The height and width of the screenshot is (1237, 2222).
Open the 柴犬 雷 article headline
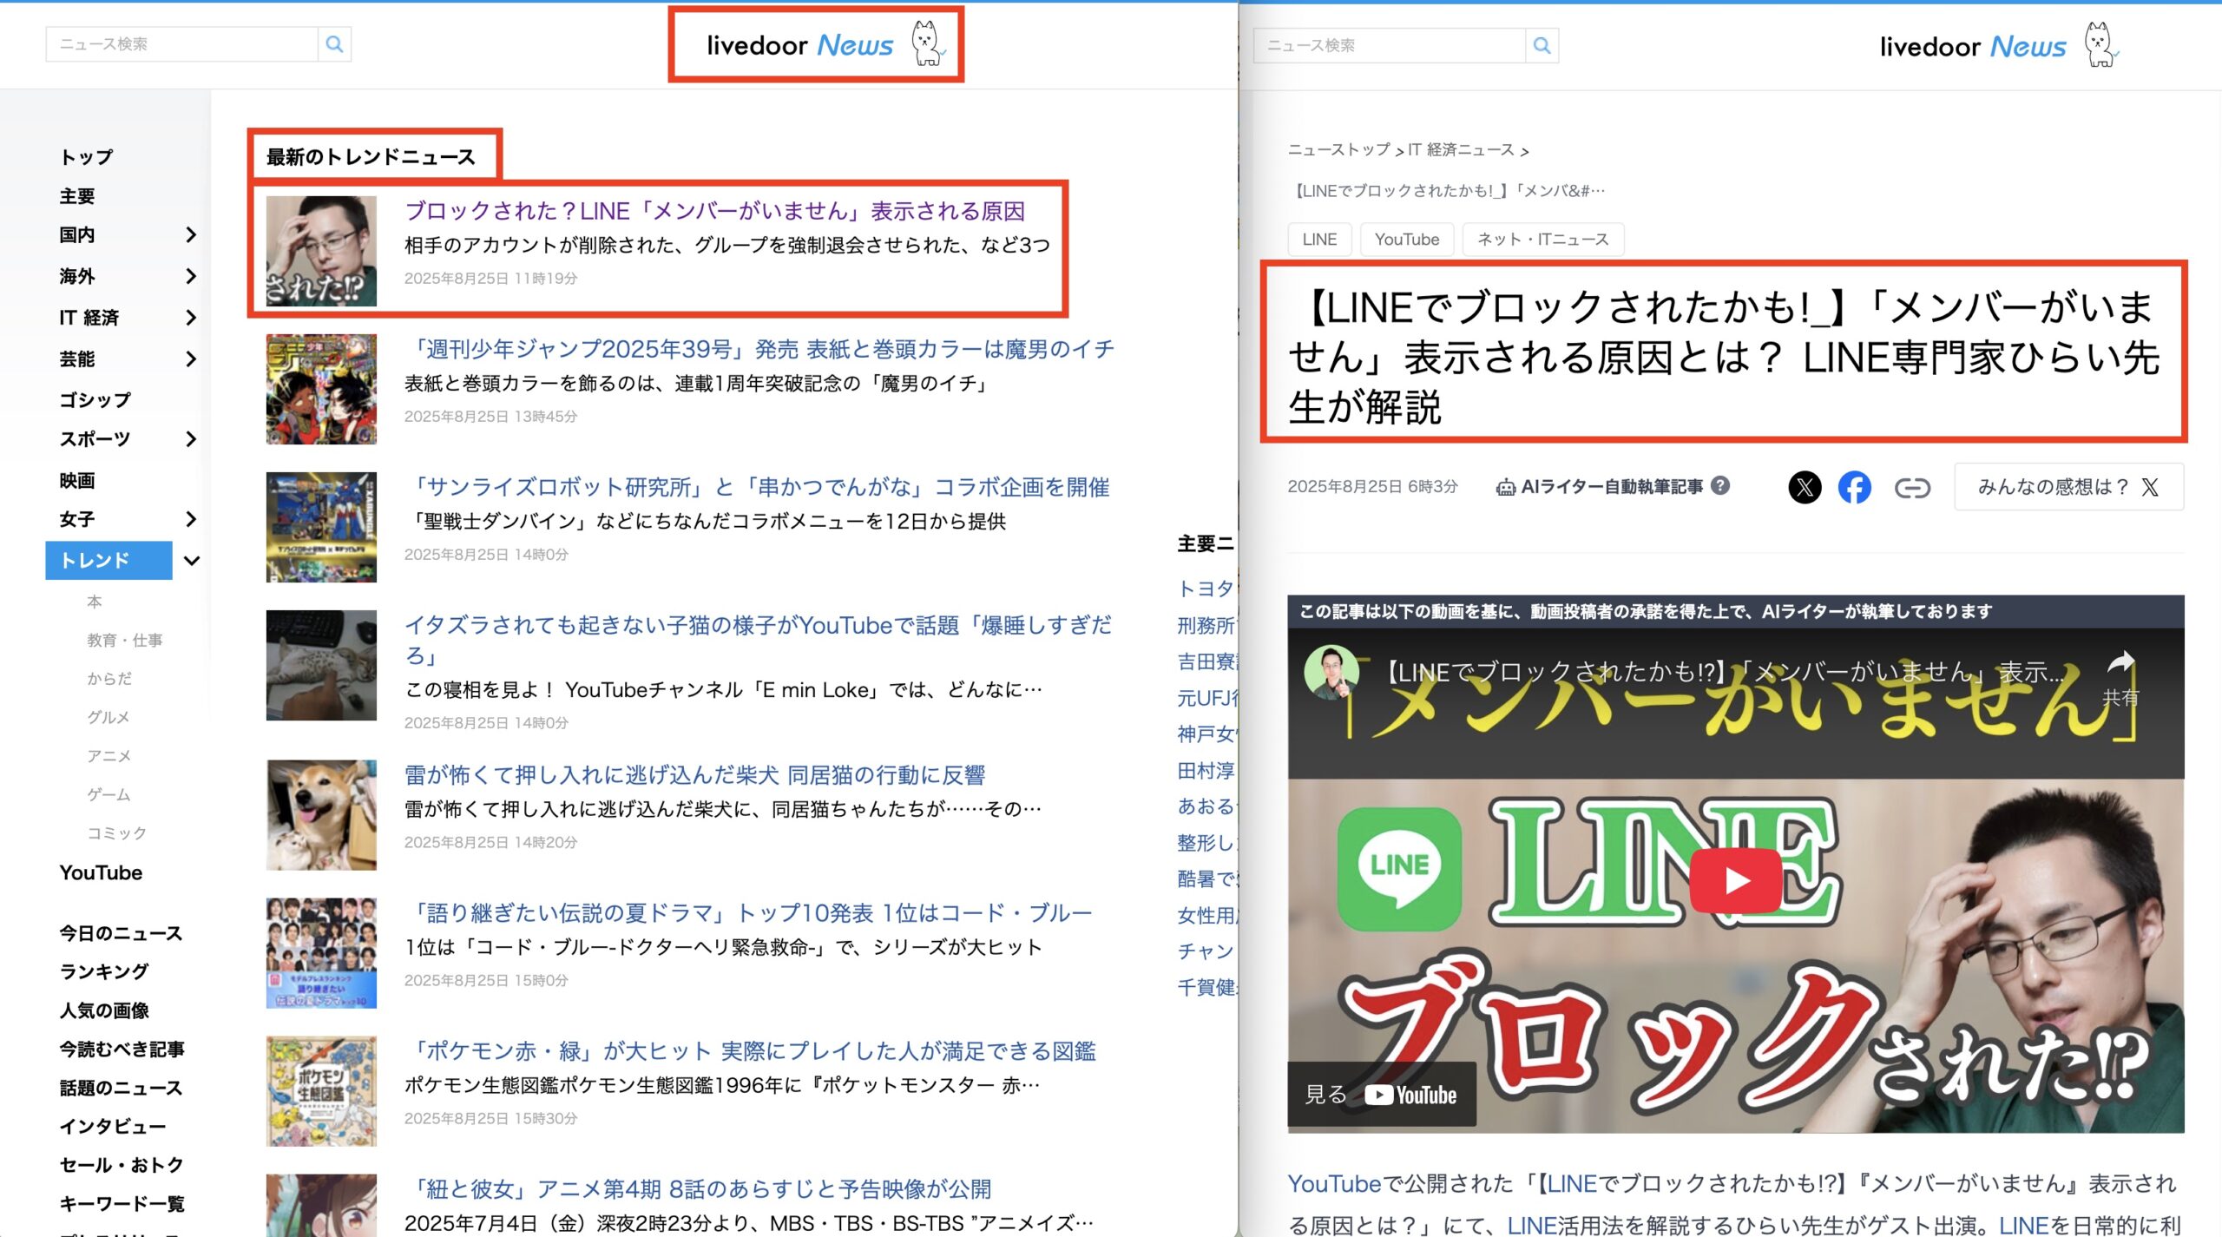(x=694, y=774)
